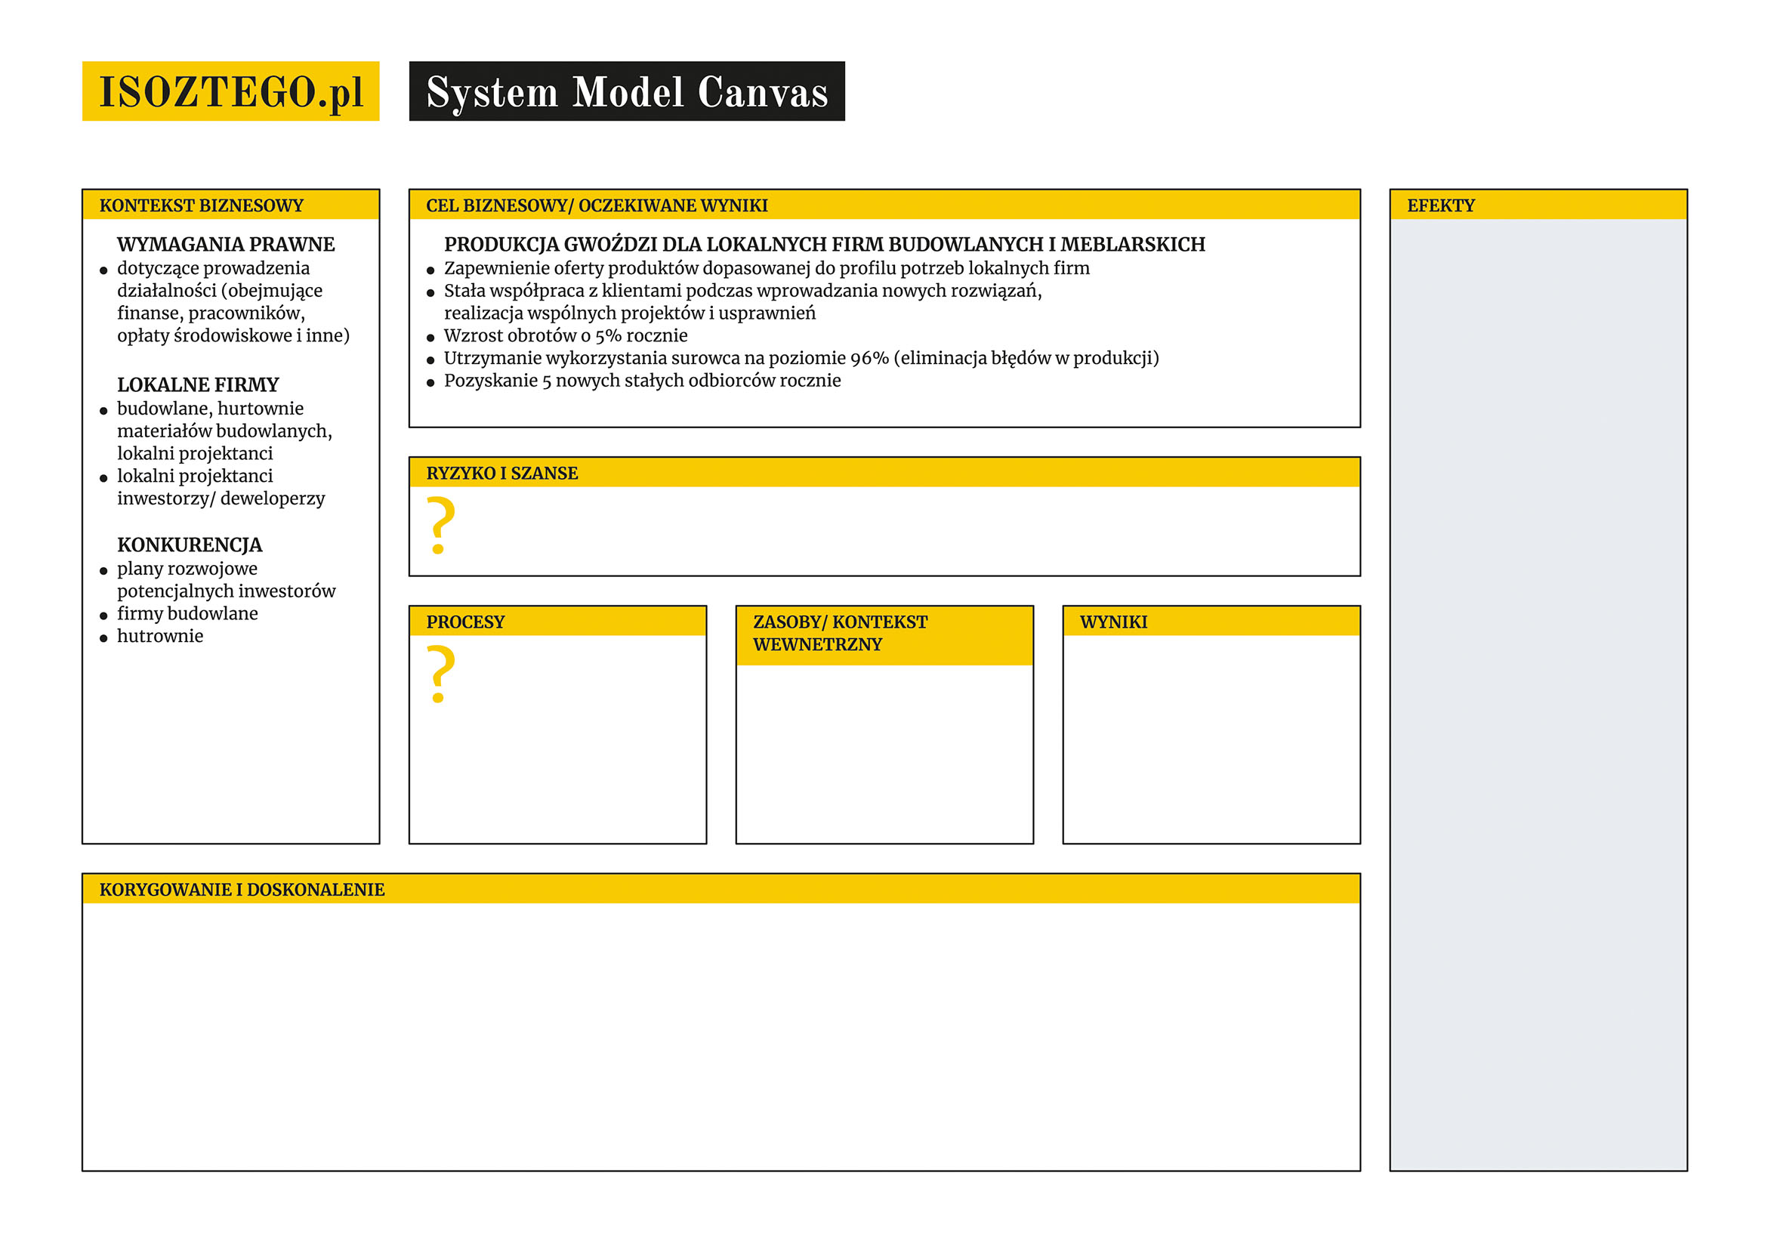Select the KONTEKST BIZNESOWY header

[x=230, y=205]
